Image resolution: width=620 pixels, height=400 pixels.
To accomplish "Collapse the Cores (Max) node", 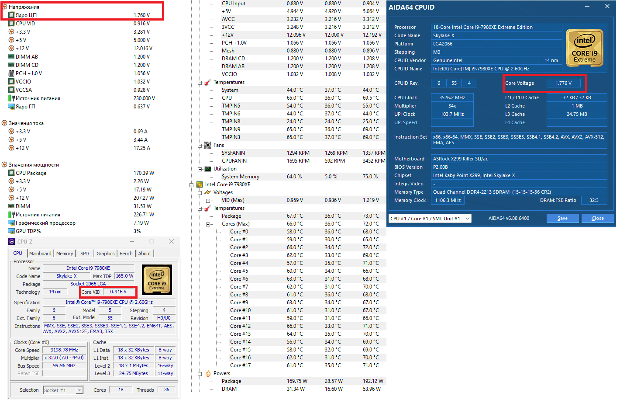I will 208,224.
